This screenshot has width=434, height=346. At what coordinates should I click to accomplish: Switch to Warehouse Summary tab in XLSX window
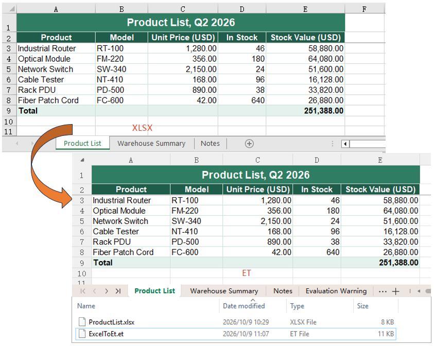pyautogui.click(x=151, y=143)
